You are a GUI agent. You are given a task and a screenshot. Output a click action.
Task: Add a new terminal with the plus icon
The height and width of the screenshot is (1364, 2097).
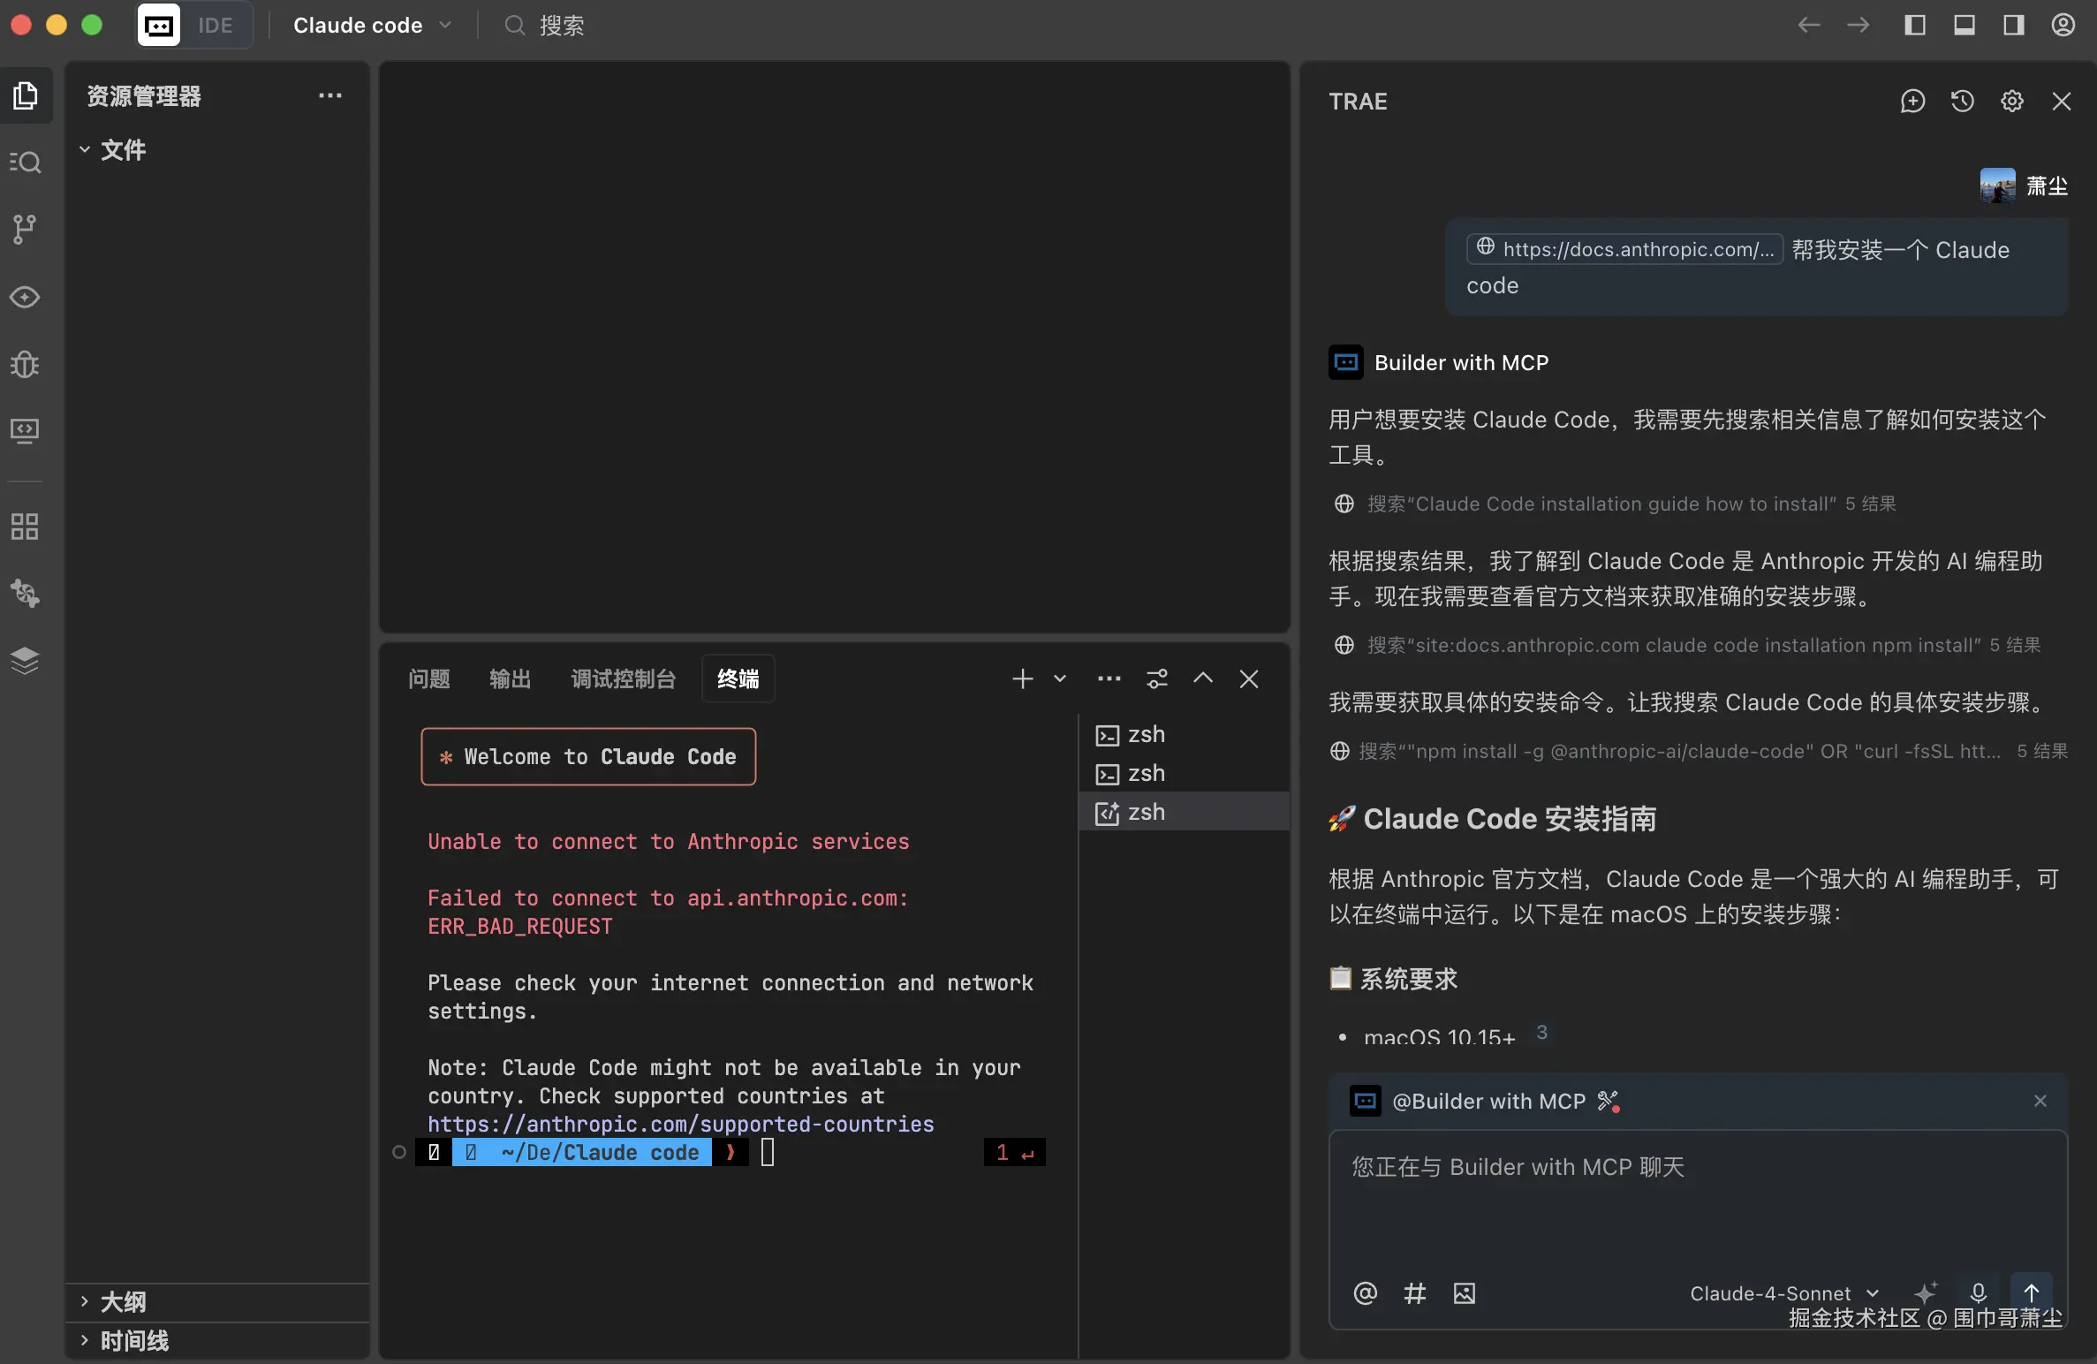point(1022,678)
